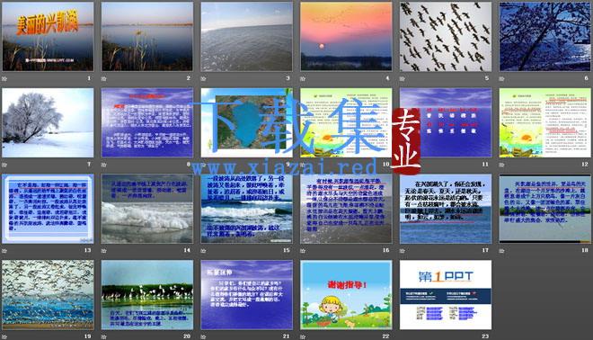Viewport: 593px width, 340px height.
Task: Open slide 19 with the flock over water
Action: [x=48, y=294]
